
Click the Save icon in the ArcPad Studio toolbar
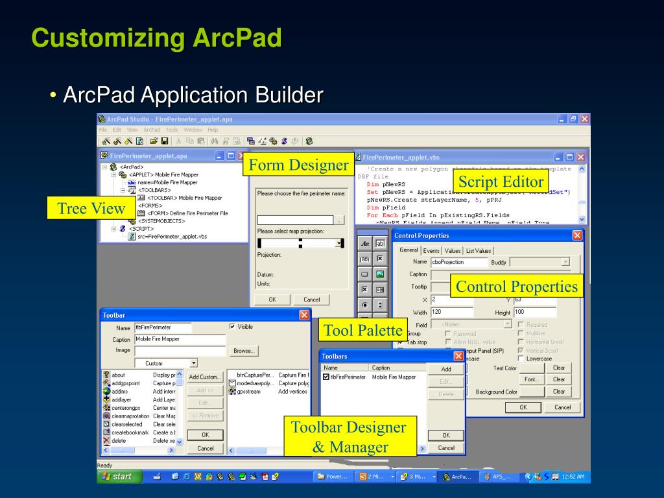pyautogui.click(x=165, y=141)
